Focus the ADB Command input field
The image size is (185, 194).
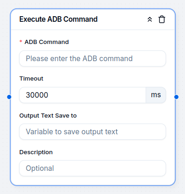tap(93, 58)
